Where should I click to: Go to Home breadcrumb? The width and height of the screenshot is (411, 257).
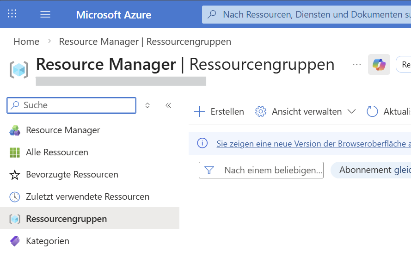[x=26, y=42]
